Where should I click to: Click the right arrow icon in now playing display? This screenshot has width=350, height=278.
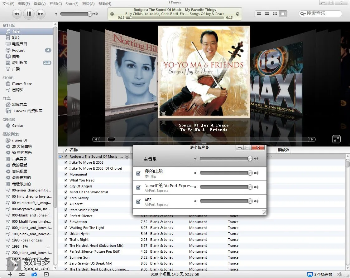coord(237,14)
